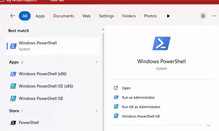Click the Run ISE as Administrator icon
This screenshot has width=219, height=131.
coord(116,107)
